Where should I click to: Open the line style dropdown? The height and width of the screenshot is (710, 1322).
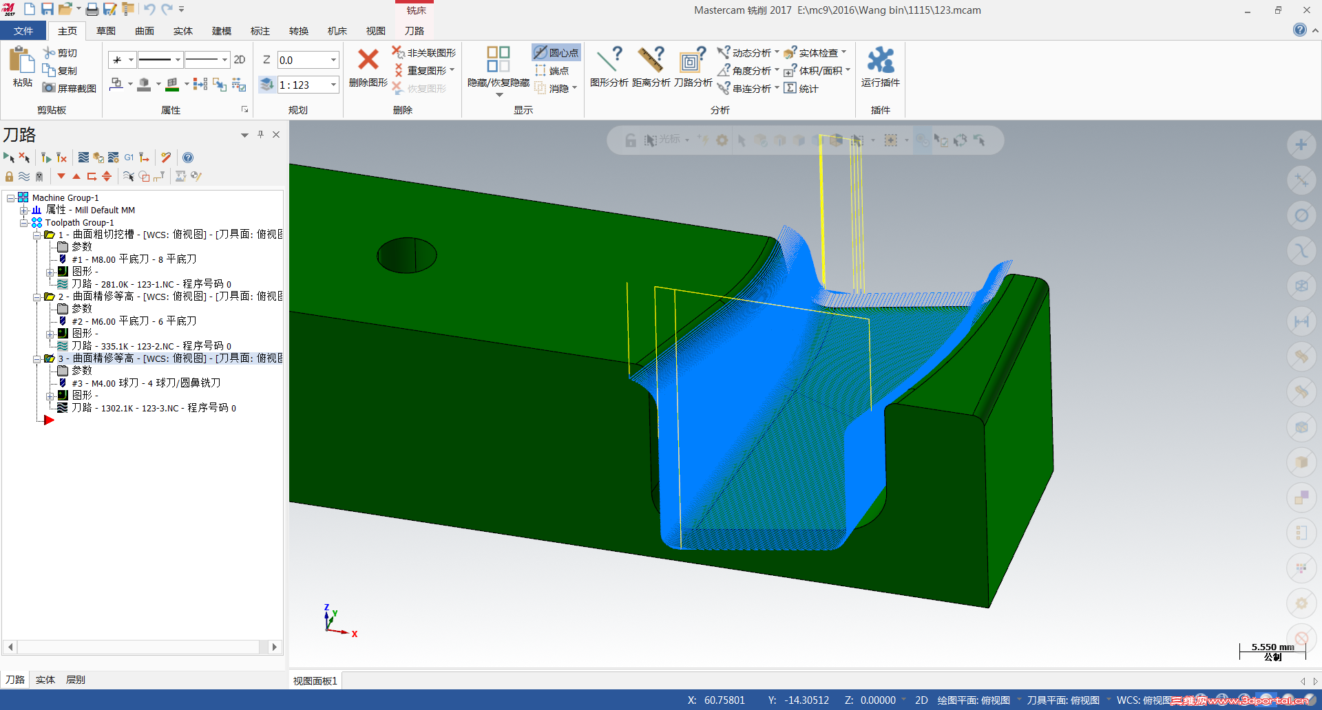[177, 60]
